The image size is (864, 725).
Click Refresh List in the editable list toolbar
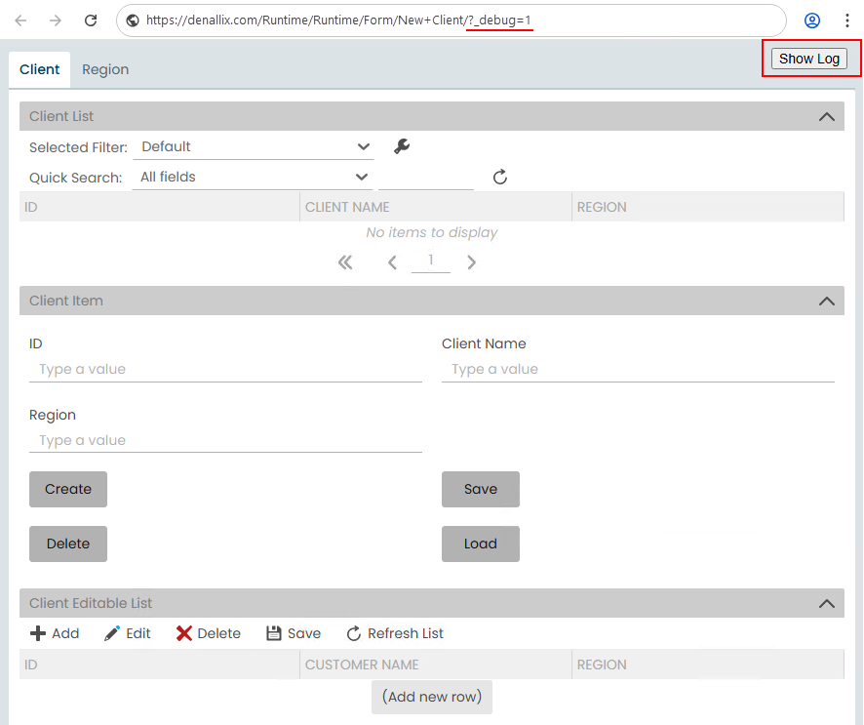395,633
